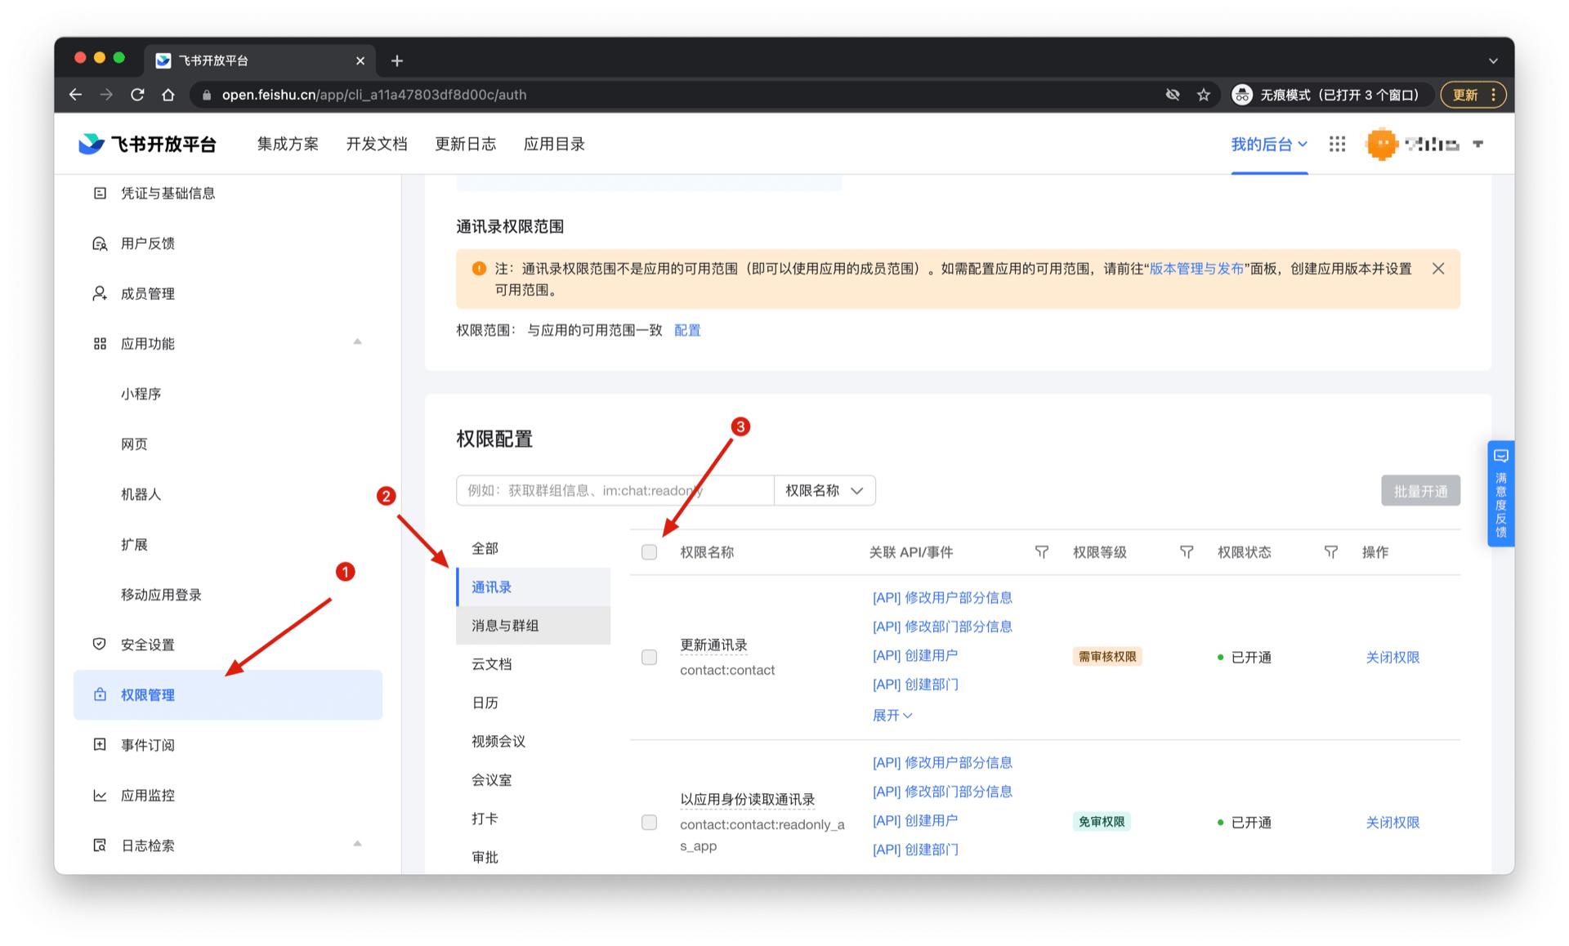1569x946 pixels.
Task: Click the 权限状态 filter funnel icon
Action: point(1330,552)
